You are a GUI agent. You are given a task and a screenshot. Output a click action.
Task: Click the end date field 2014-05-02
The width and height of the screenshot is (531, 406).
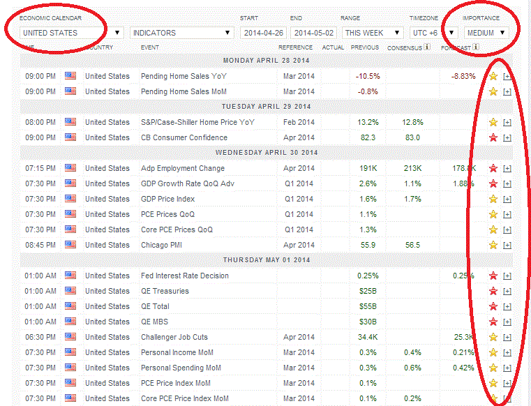313,33
